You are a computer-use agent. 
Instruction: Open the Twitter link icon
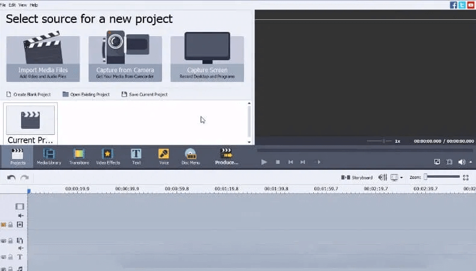(x=462, y=5)
